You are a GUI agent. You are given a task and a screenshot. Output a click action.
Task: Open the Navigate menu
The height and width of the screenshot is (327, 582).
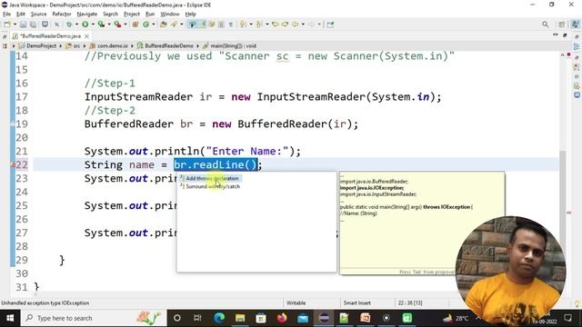pos(87,15)
